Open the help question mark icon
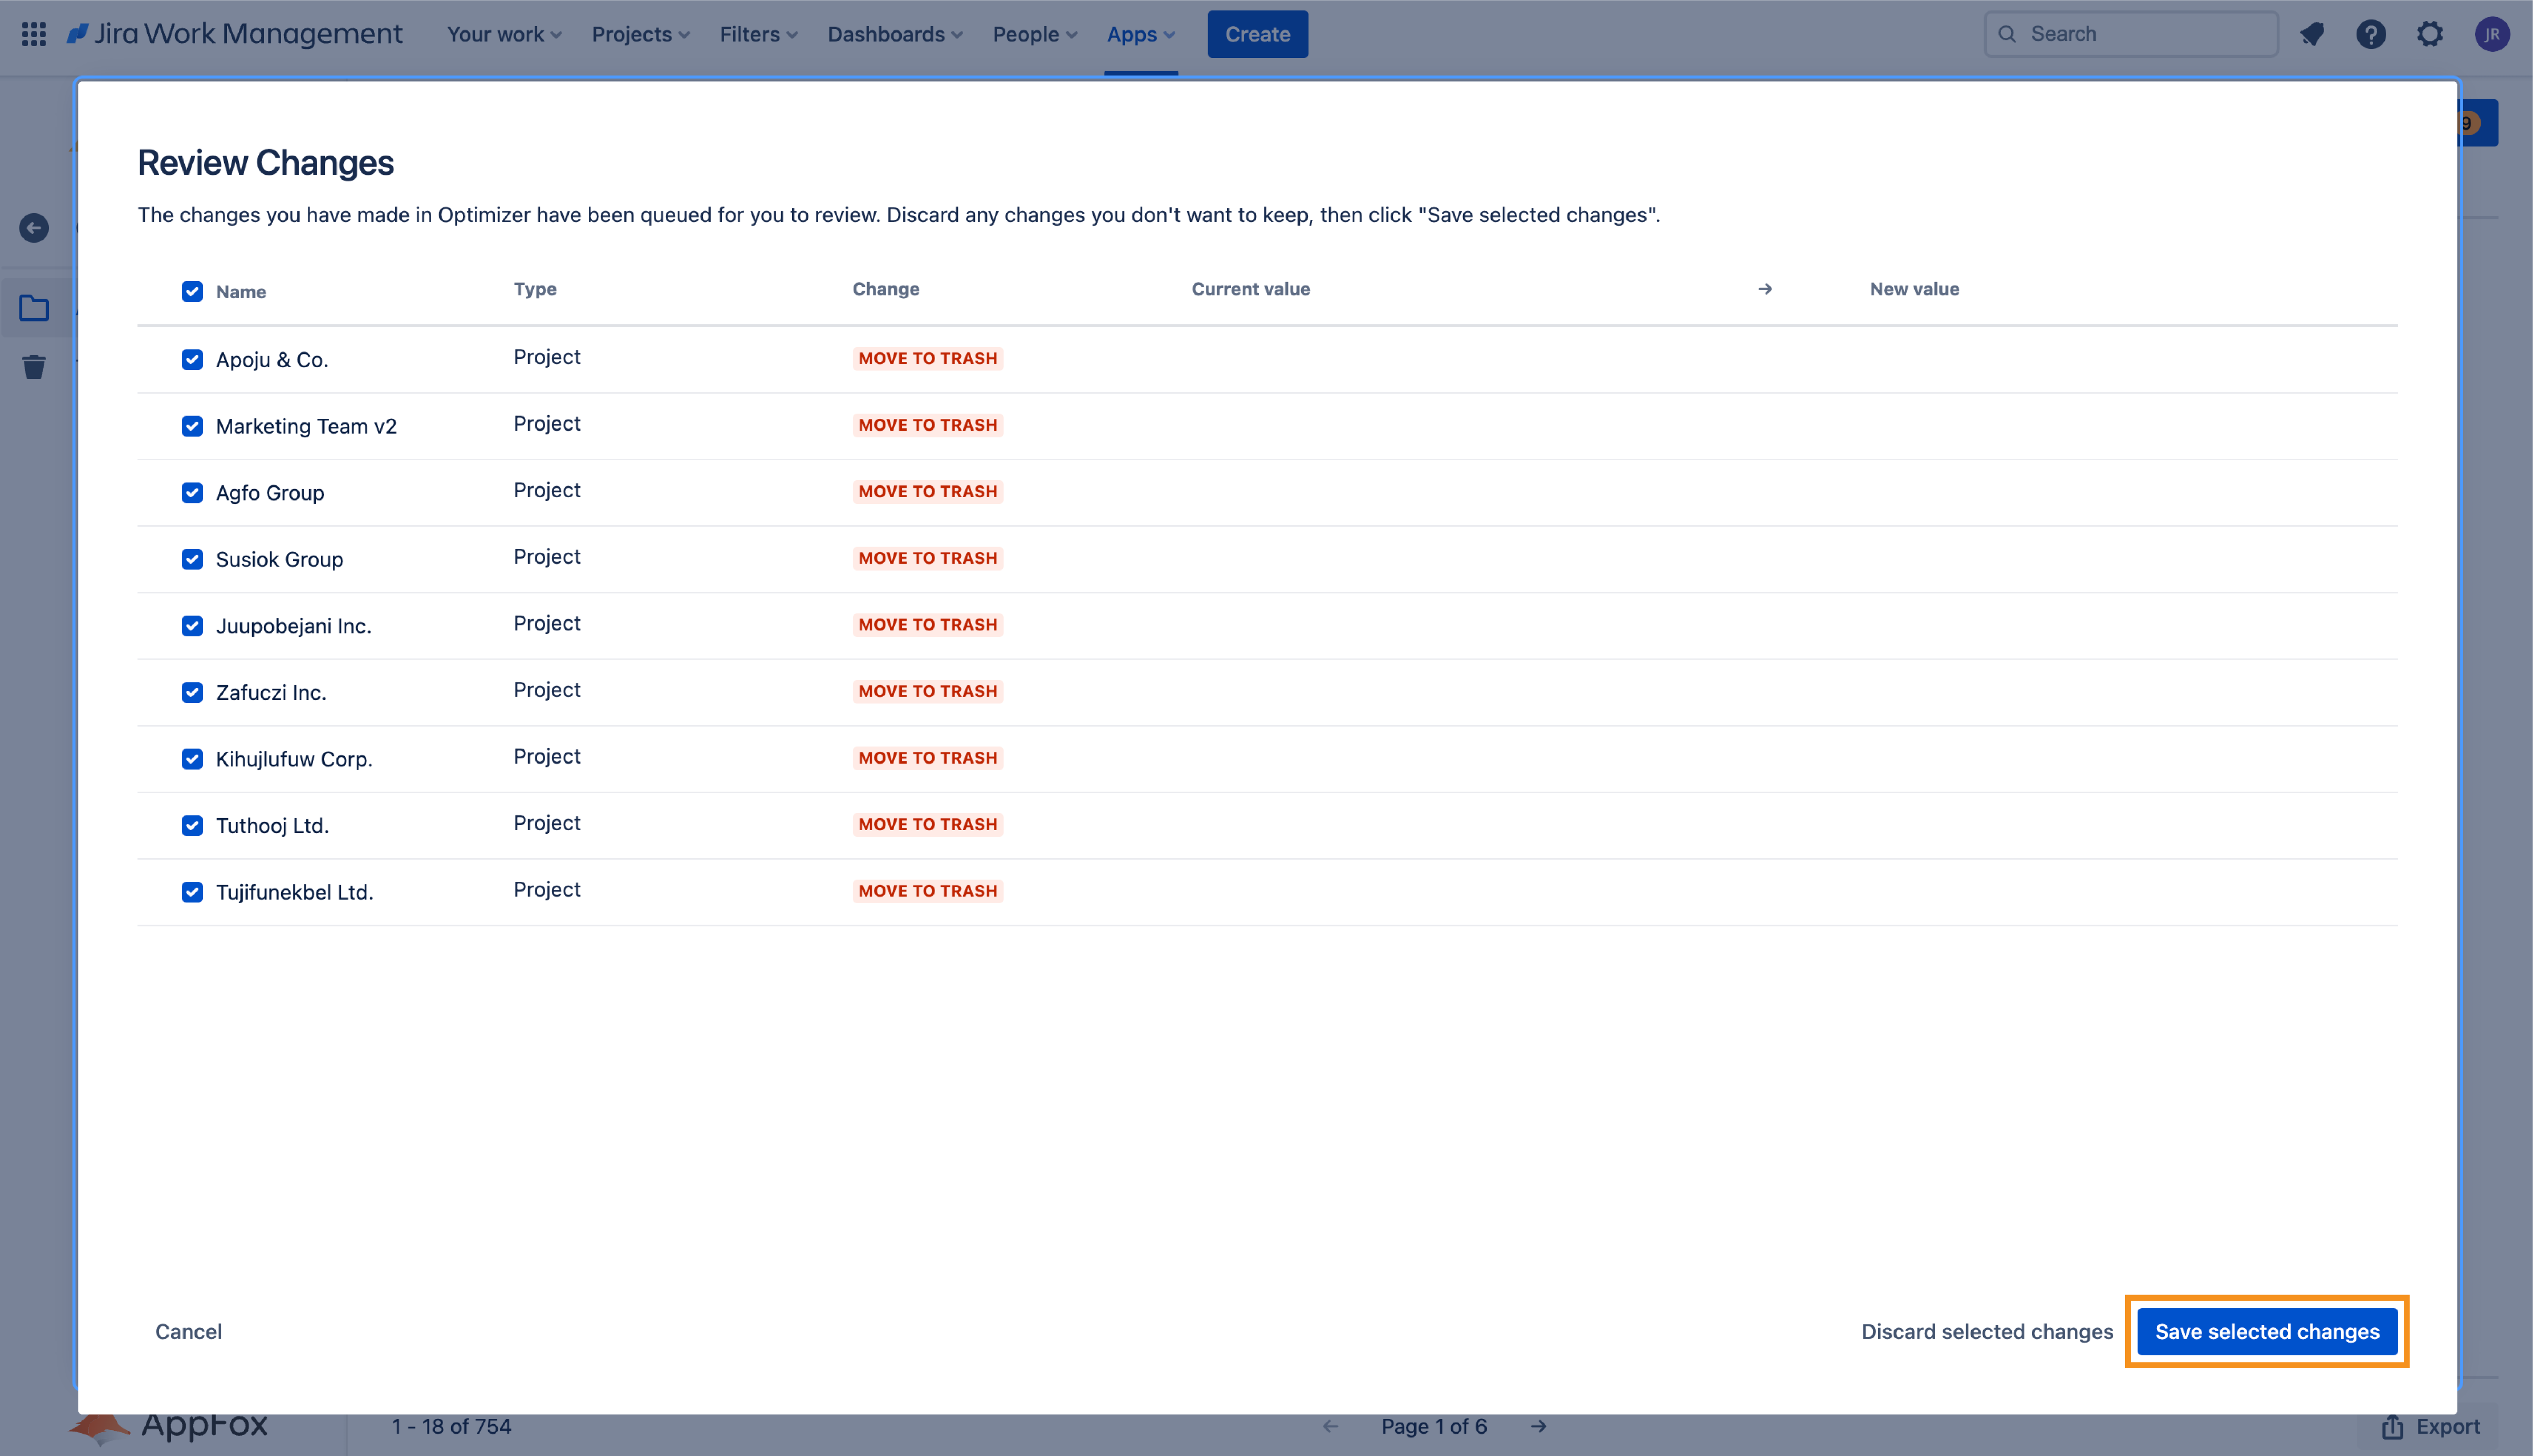 point(2370,34)
